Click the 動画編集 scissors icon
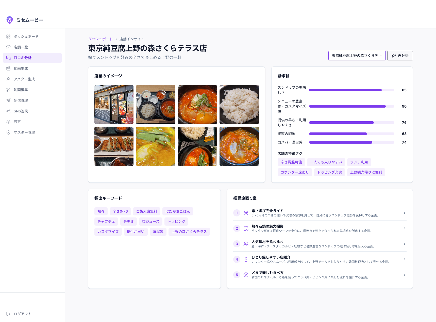This screenshot has height=322, width=436. tap(8, 90)
